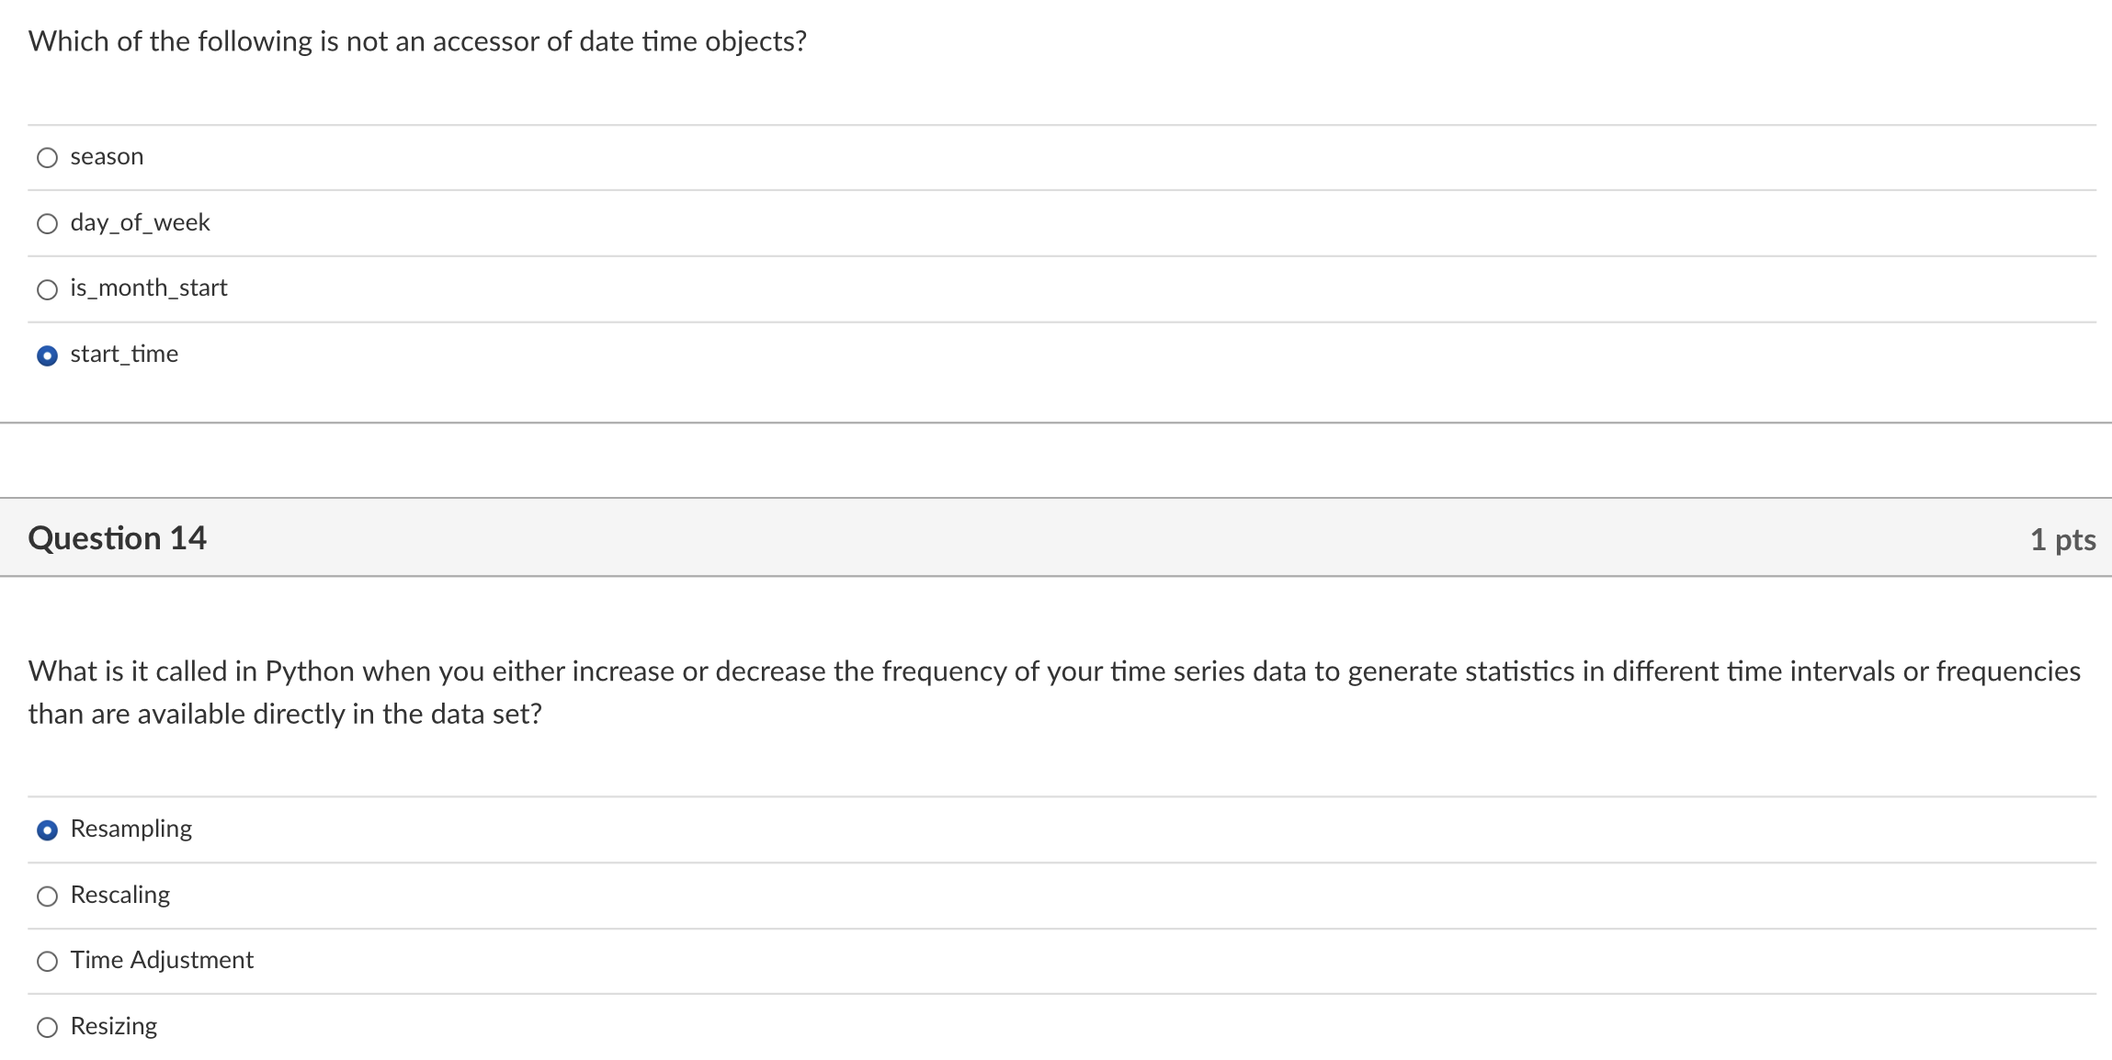The image size is (2112, 1060).
Task: Click the 'season' answer label text
Action: 107,157
